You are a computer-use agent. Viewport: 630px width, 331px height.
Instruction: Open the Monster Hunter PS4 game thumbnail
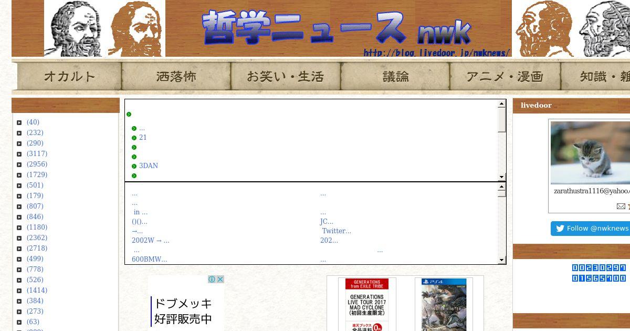(444, 305)
